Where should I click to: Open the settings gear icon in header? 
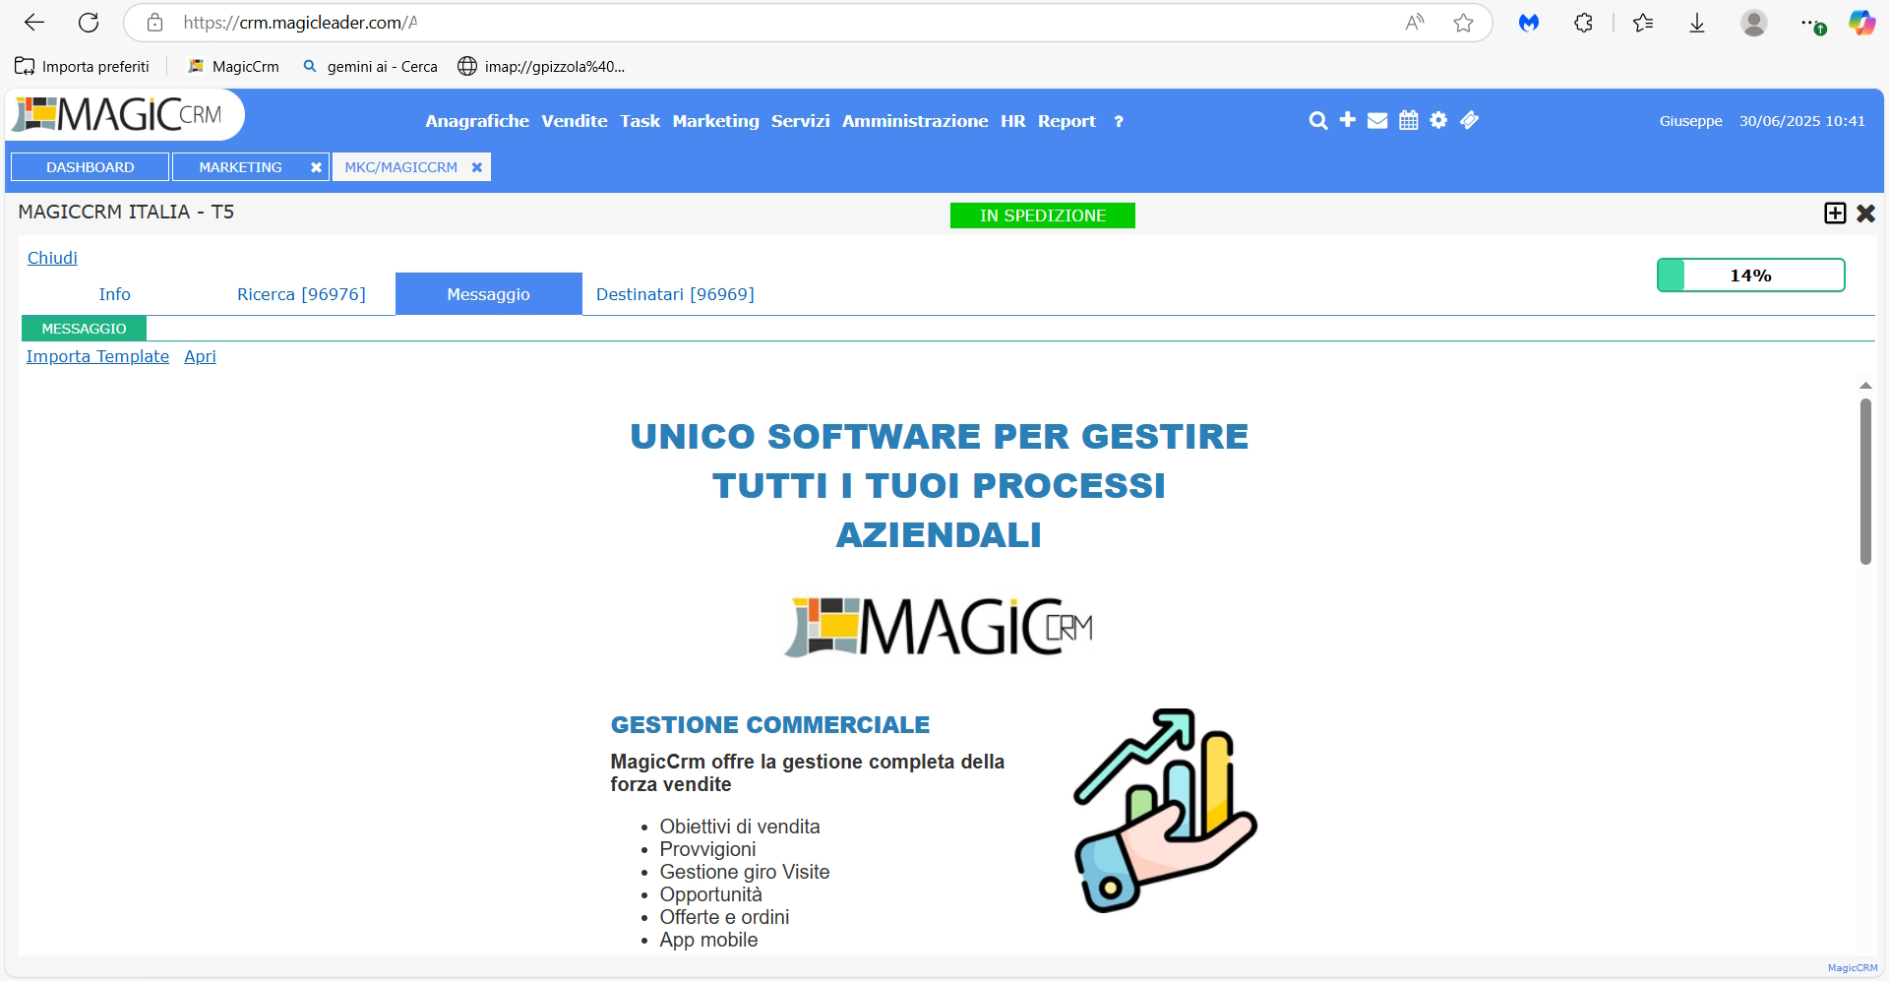coord(1438,119)
